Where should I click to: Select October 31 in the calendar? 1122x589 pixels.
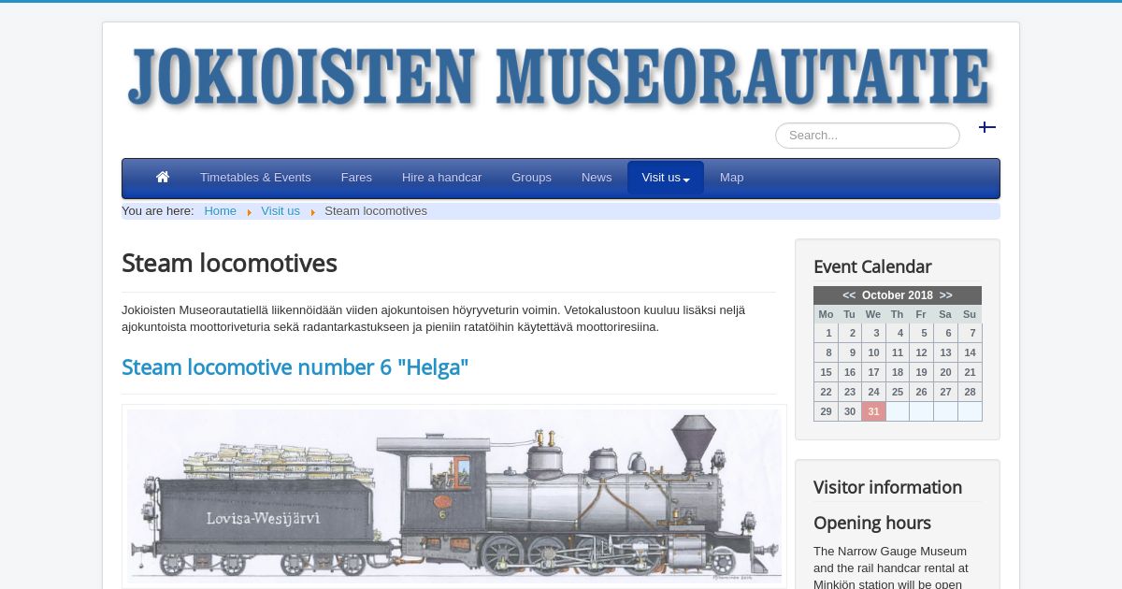pyautogui.click(x=873, y=411)
